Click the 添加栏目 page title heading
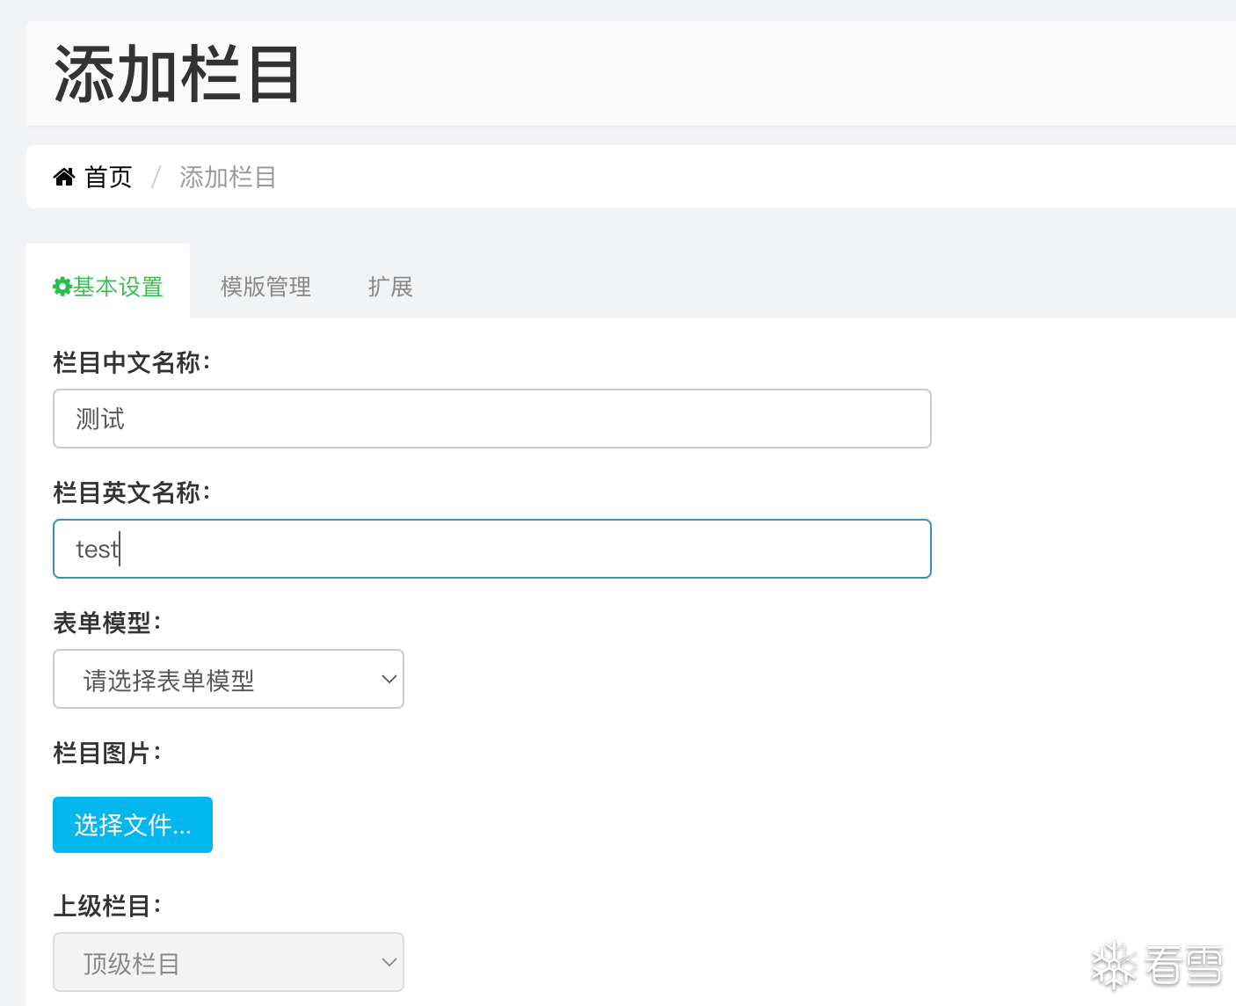 [178, 75]
